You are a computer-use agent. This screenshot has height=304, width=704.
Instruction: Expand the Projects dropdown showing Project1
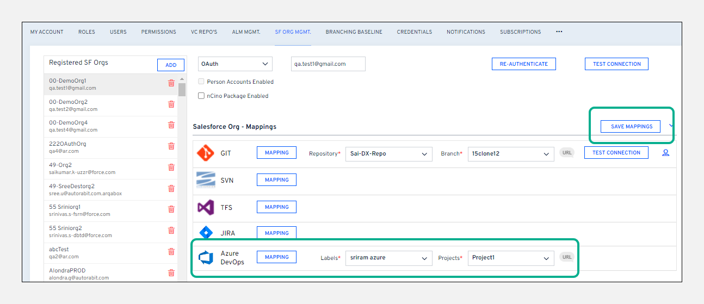(x=511, y=258)
